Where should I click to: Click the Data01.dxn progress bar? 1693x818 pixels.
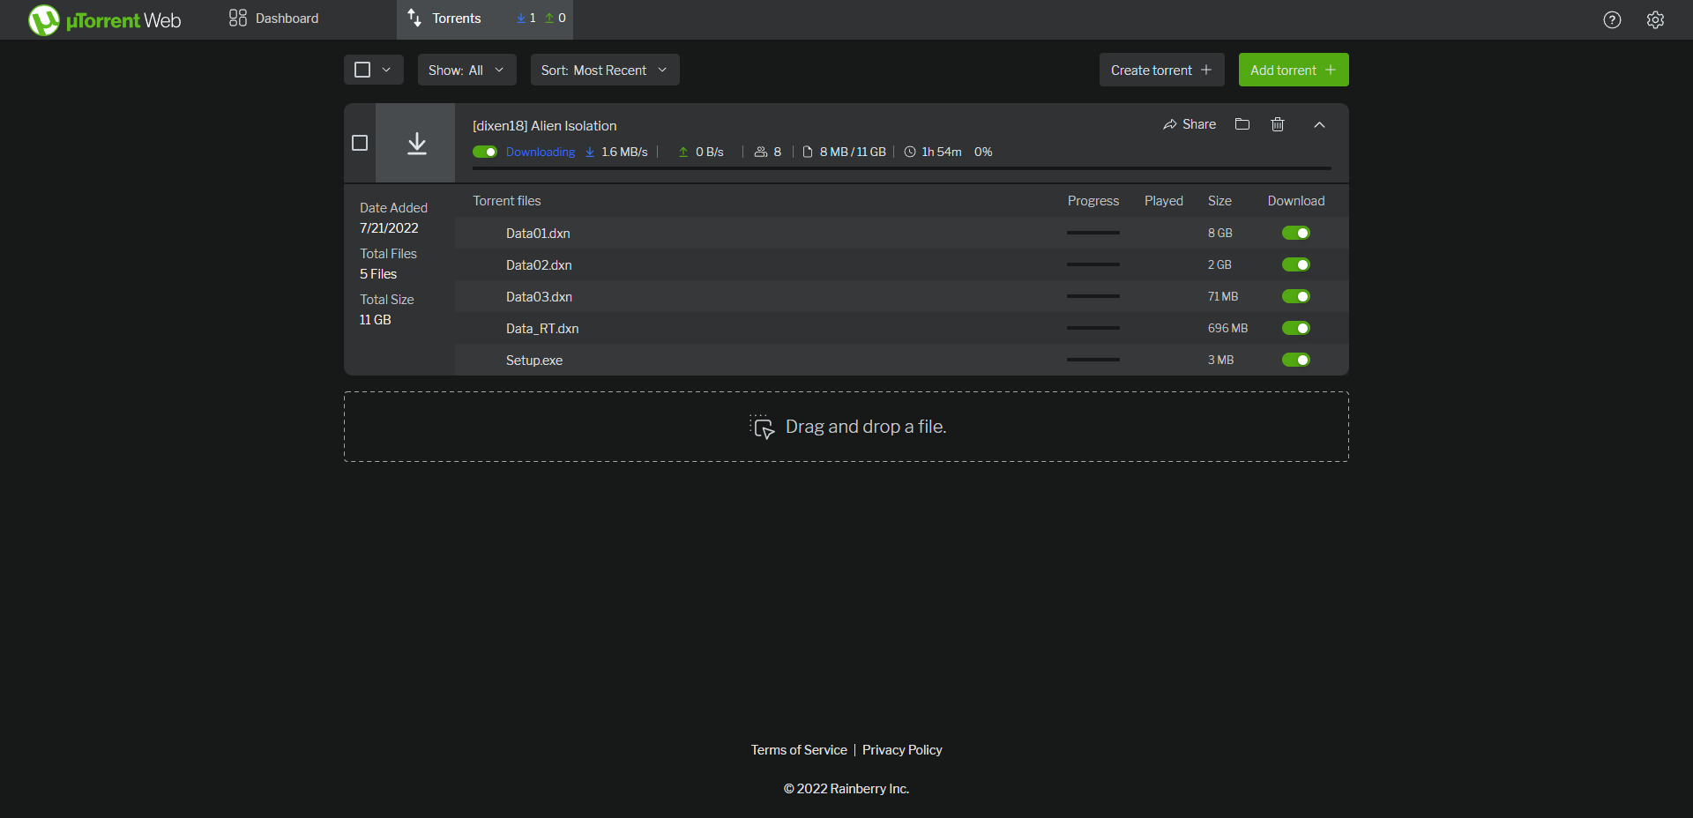point(1093,233)
